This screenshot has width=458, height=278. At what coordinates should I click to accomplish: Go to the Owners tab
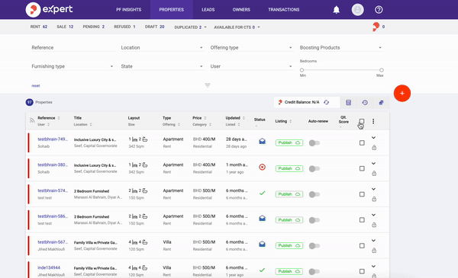click(x=241, y=10)
